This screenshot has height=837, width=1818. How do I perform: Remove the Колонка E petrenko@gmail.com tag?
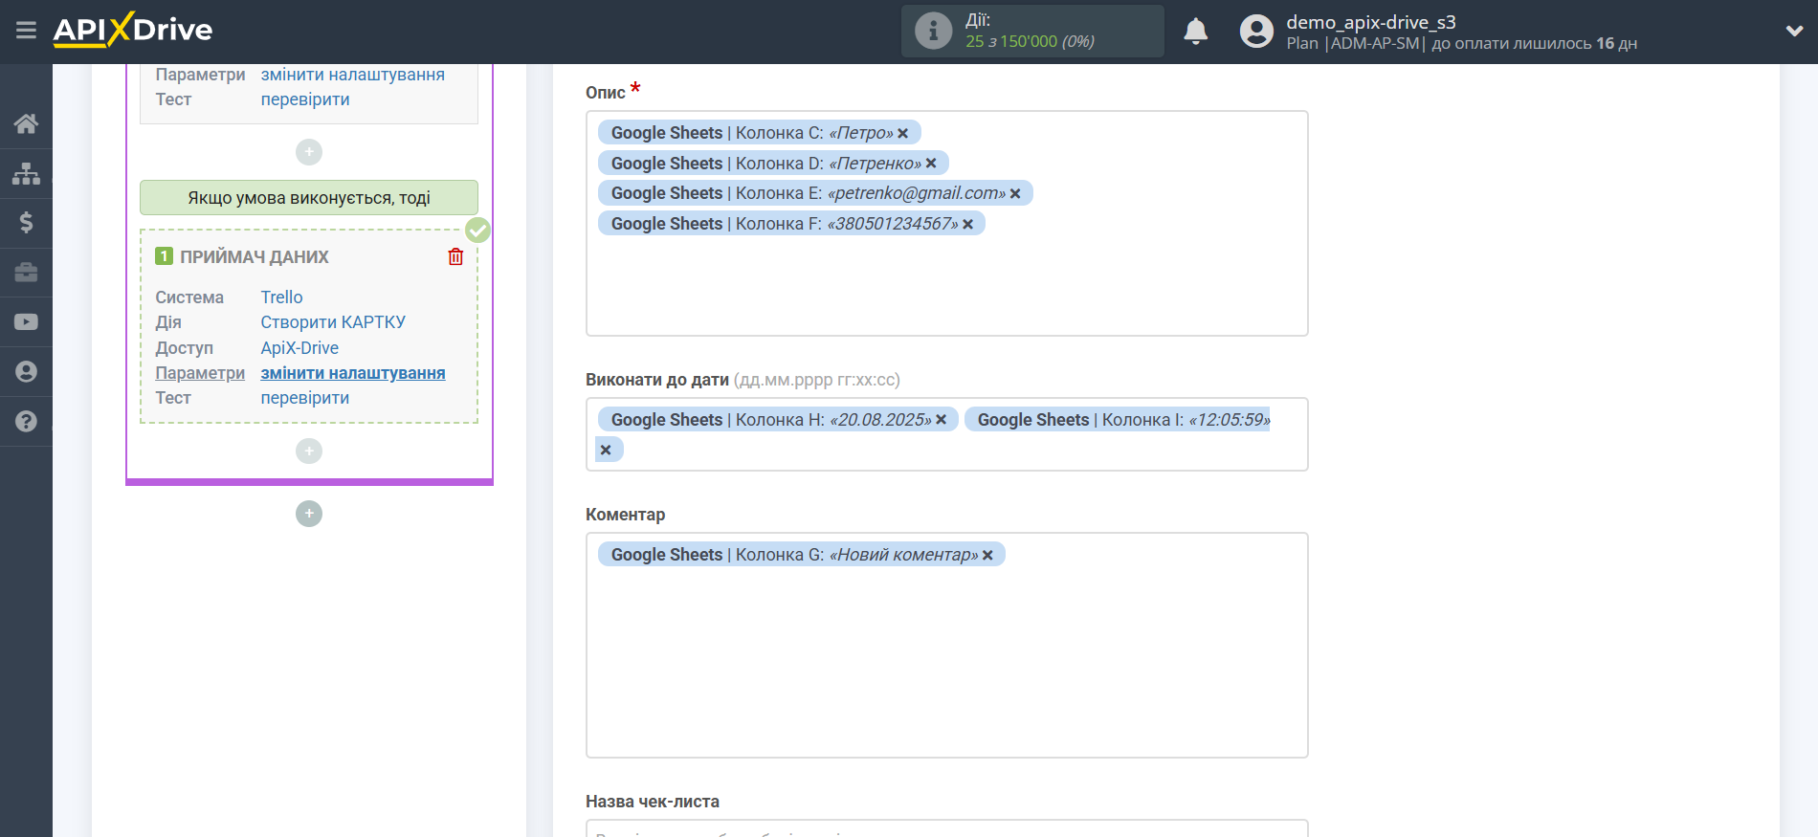(1015, 193)
